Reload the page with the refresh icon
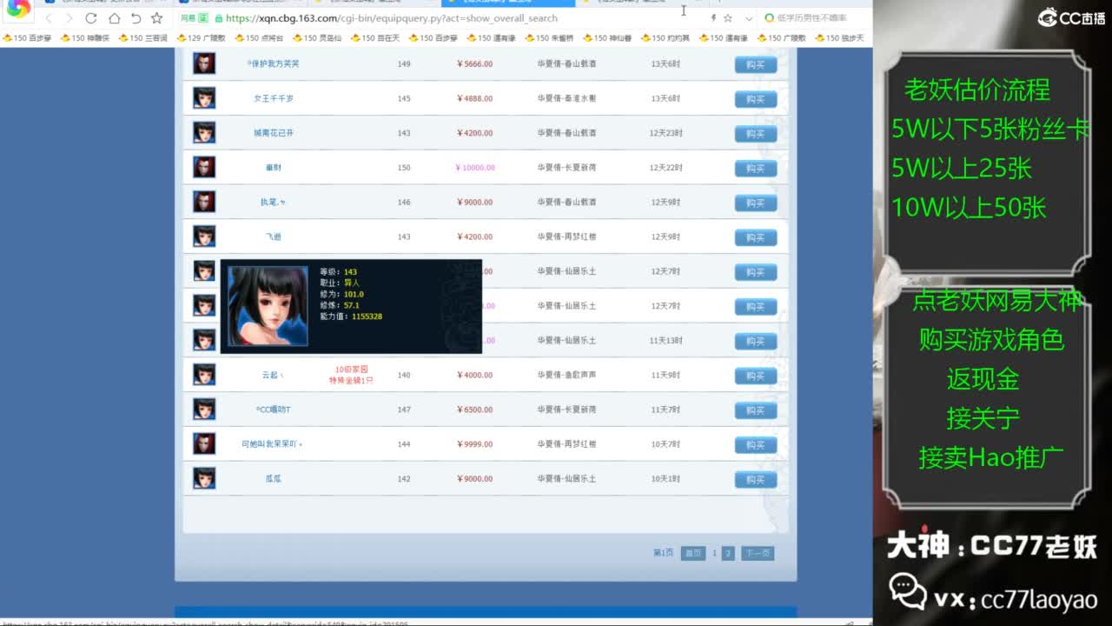Screen dimensions: 1112x626 pyautogui.click(x=91, y=18)
